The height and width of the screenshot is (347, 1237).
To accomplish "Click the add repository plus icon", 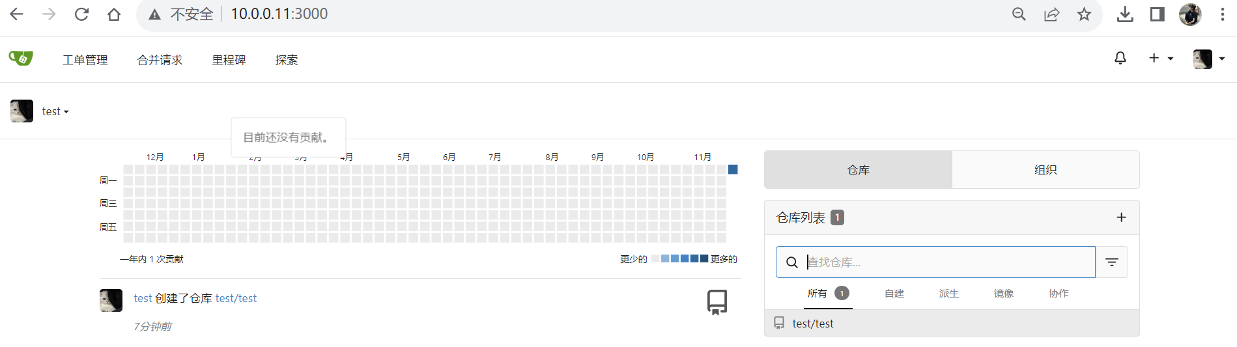I will (1121, 217).
